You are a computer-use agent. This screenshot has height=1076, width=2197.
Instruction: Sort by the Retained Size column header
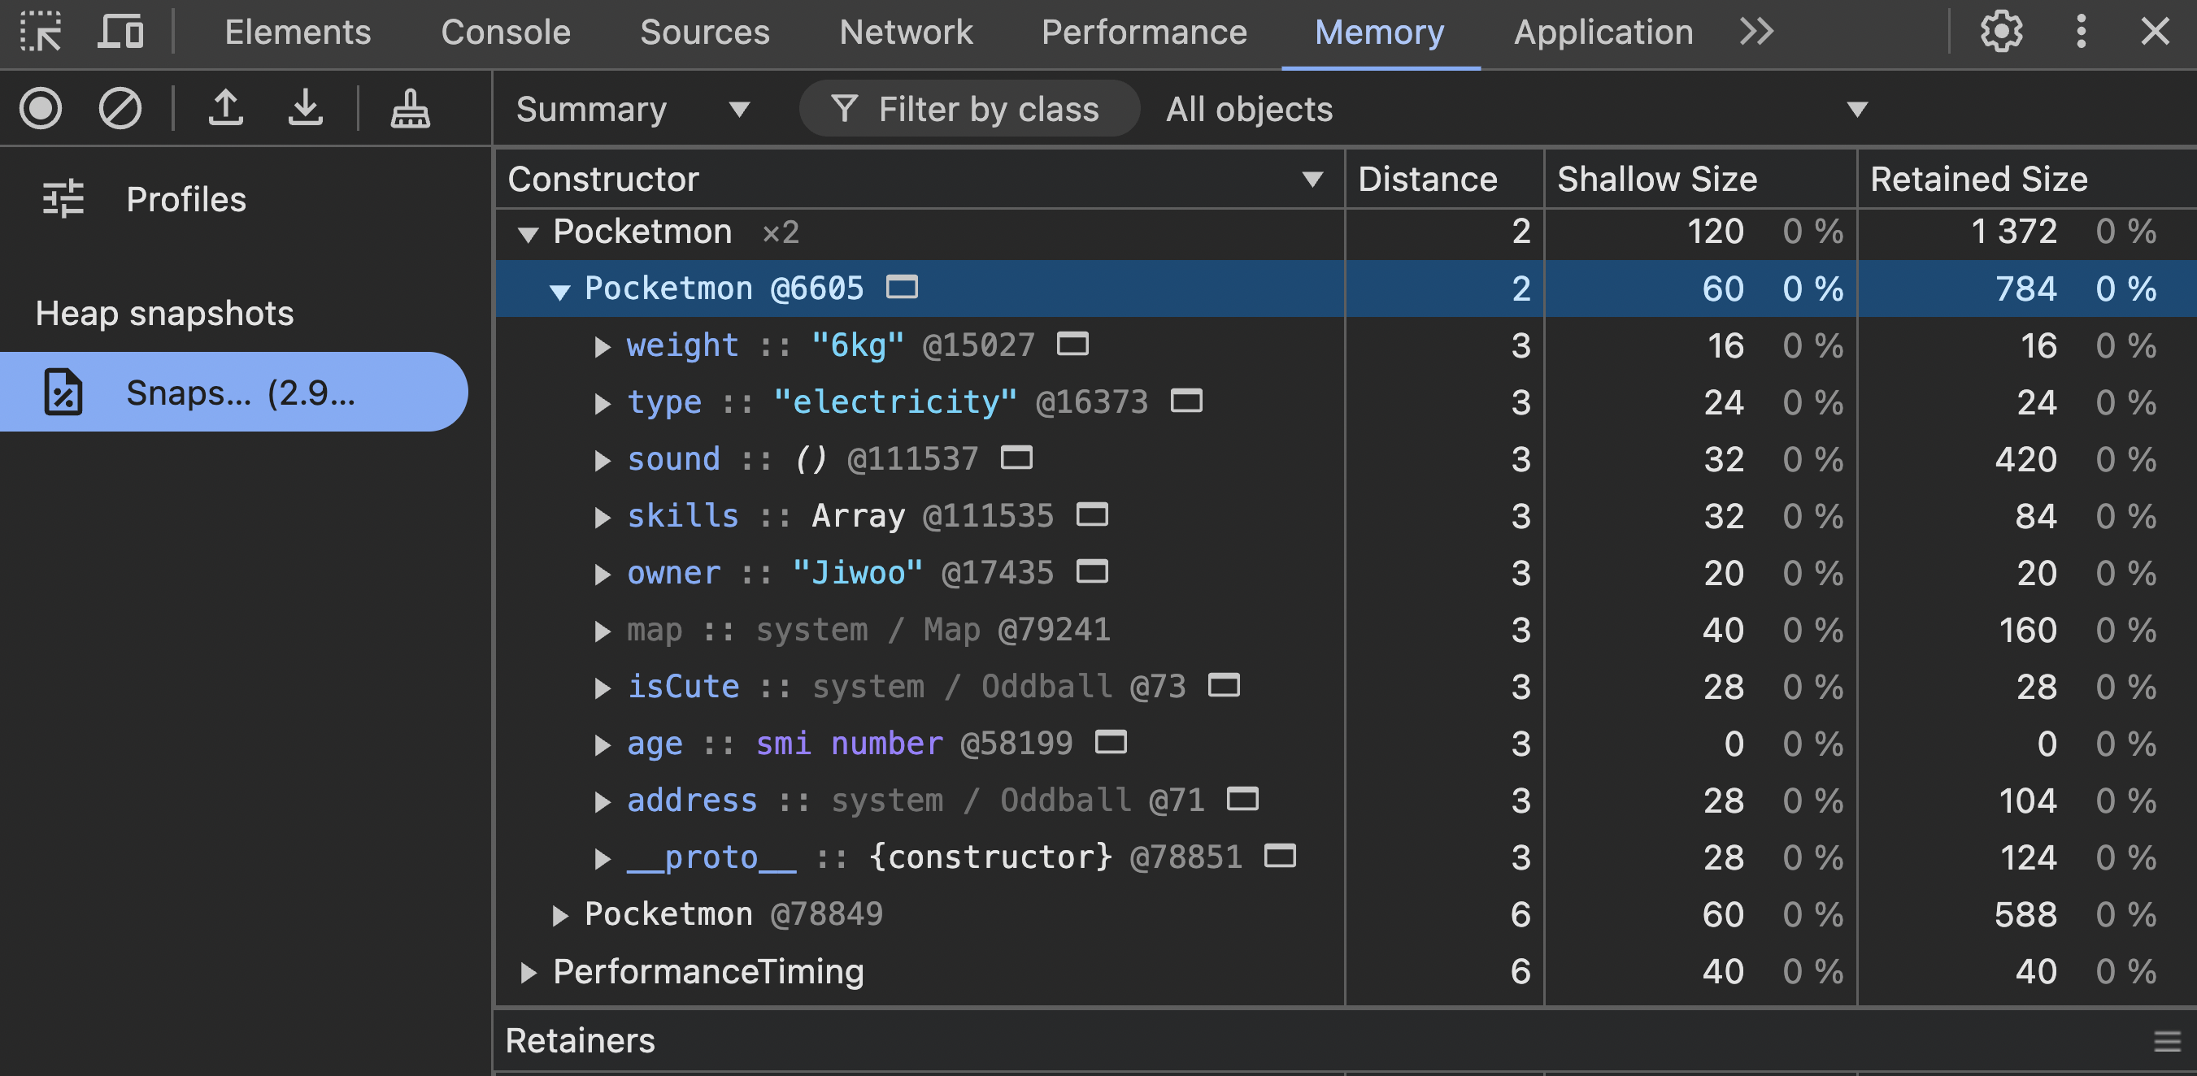coord(1978,179)
